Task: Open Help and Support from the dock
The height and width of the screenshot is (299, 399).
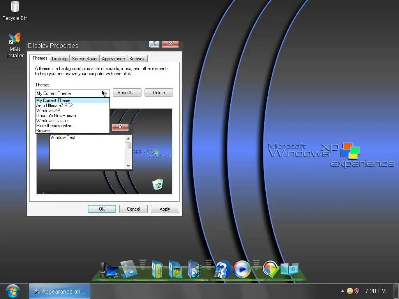Action: pyautogui.click(x=223, y=269)
